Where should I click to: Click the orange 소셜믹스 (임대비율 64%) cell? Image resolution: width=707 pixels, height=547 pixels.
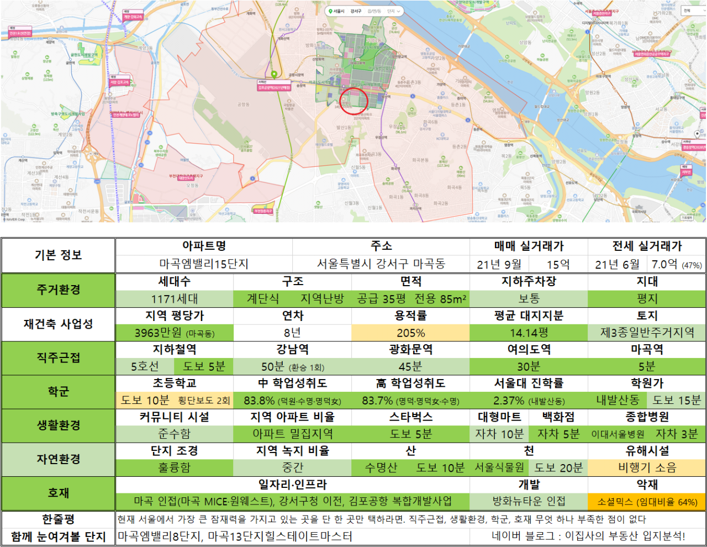(x=647, y=502)
